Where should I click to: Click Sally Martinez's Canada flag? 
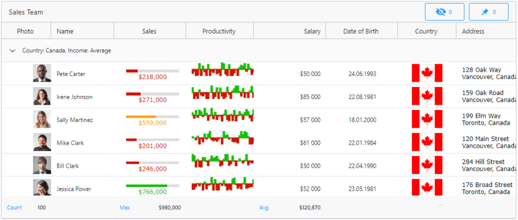(427, 119)
